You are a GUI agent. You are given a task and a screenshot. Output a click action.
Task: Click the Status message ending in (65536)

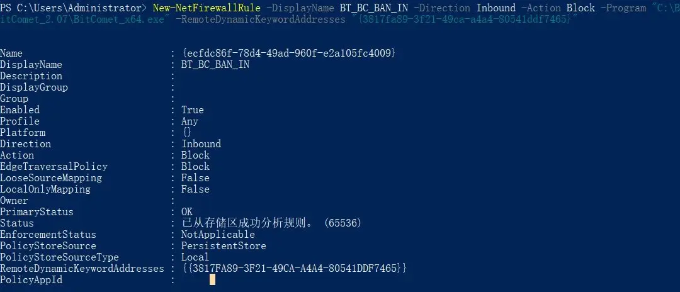pyautogui.click(x=271, y=223)
